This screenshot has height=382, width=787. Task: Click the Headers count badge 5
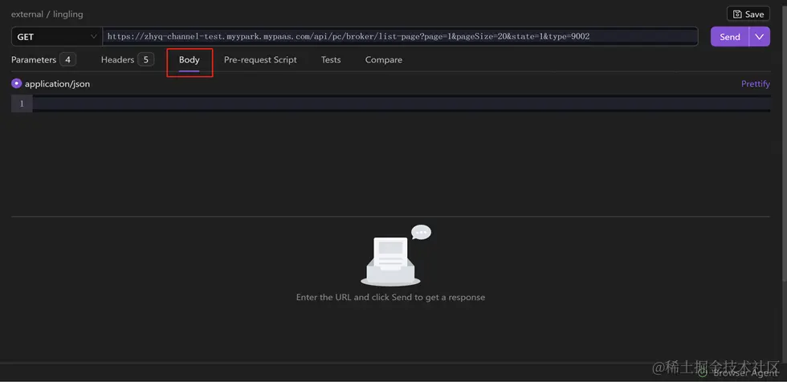145,59
